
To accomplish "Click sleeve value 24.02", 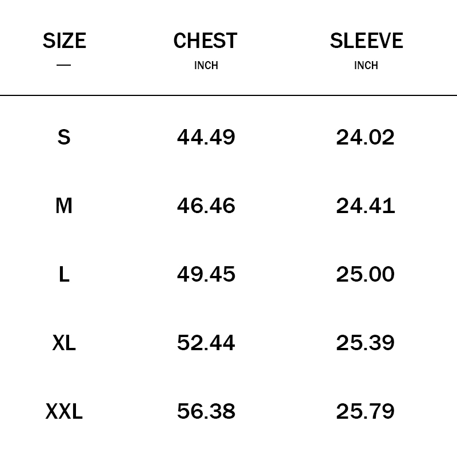I will [366, 137].
